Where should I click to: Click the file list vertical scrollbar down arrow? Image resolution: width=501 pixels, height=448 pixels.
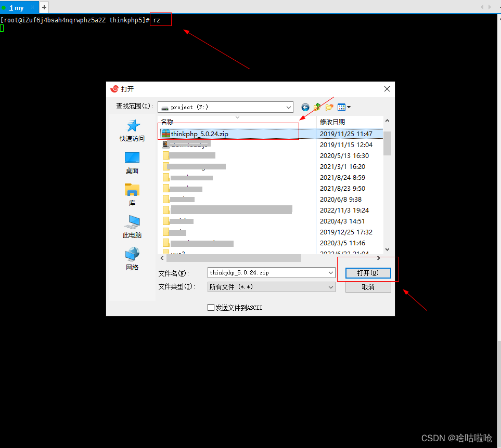coord(387,249)
